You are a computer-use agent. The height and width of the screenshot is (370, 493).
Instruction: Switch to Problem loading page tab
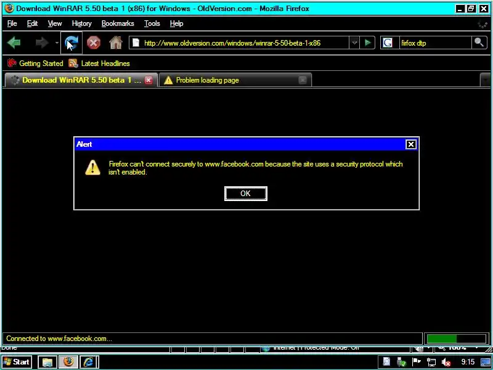(x=235, y=80)
